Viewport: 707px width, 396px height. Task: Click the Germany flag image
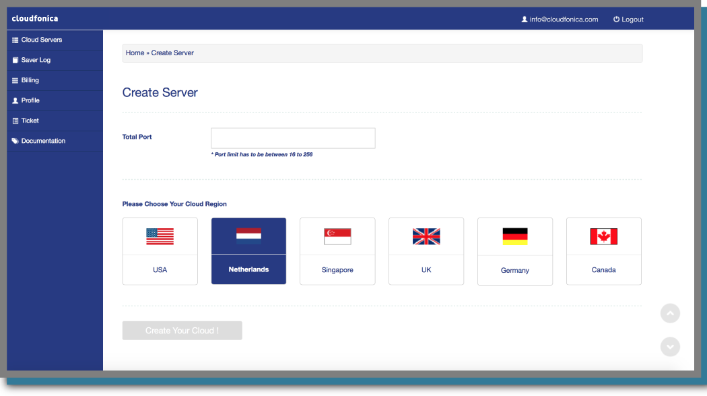point(515,236)
